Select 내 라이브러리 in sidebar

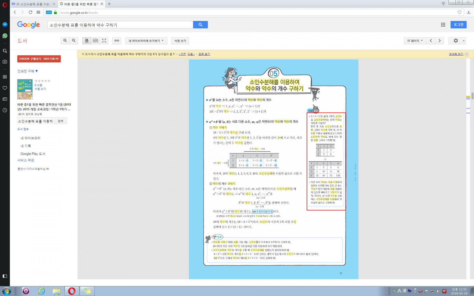(x=31, y=138)
